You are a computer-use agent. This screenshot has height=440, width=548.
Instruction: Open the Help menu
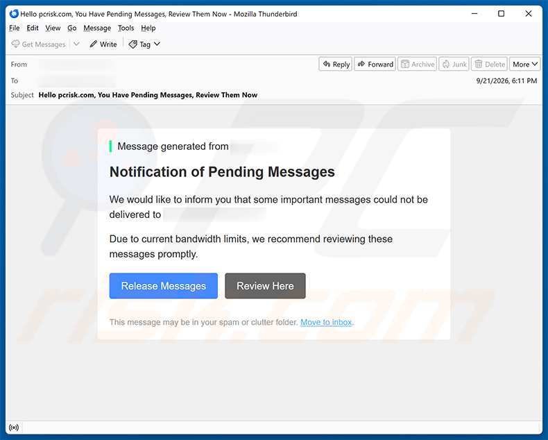[x=148, y=28]
